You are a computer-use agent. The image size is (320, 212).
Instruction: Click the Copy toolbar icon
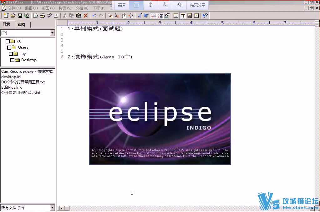click(72, 16)
